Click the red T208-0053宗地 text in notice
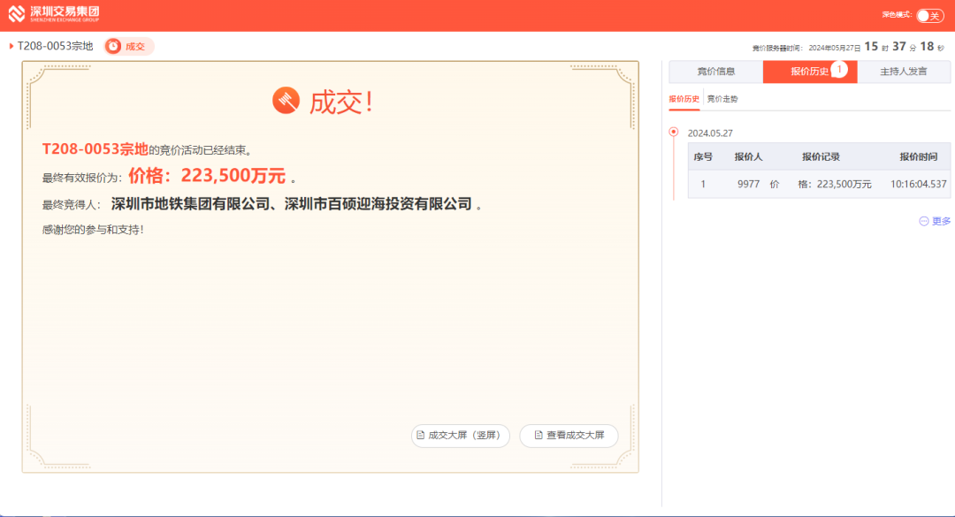The width and height of the screenshot is (955, 517). pyautogui.click(x=95, y=149)
